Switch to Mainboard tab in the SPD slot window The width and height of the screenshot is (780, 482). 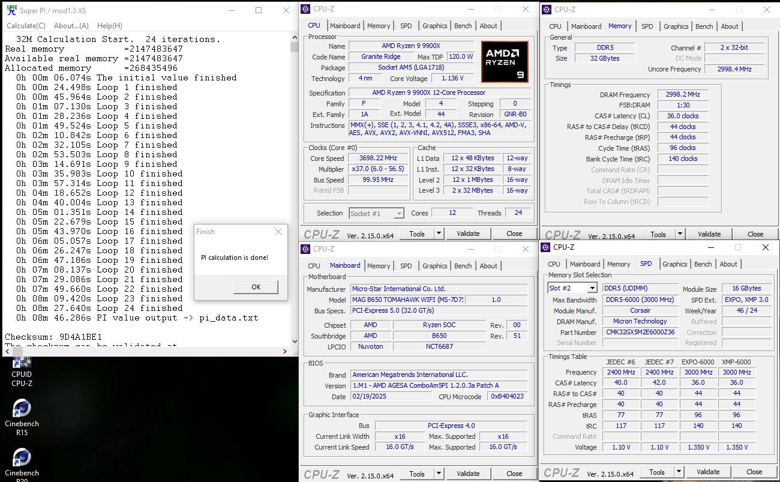584,264
